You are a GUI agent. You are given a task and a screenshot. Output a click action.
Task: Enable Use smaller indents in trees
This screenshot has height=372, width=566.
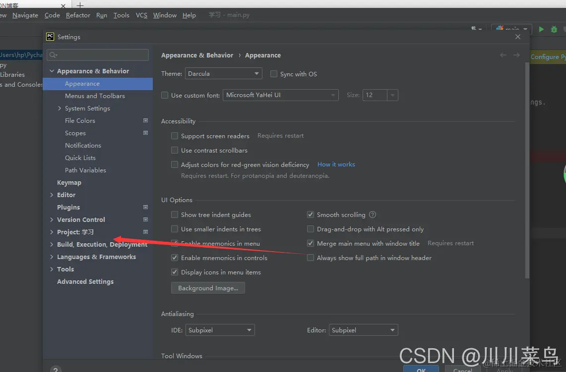[174, 229]
